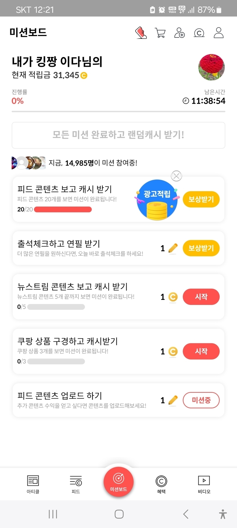Open the sneaker step-tracker icon
The image size is (237, 528).
[141, 33]
